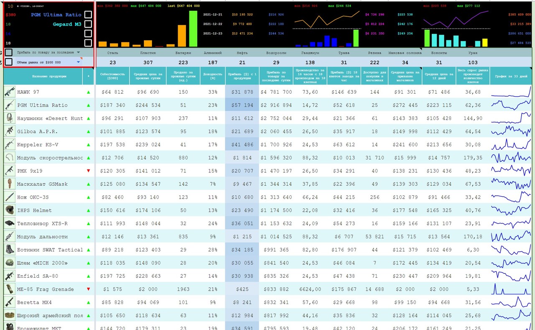This screenshot has height=330, width=535.
Task: Click the Модуль дальности product icon
Action: tap(10, 237)
